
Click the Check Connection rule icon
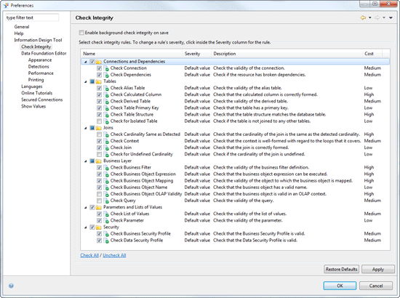(x=106, y=68)
